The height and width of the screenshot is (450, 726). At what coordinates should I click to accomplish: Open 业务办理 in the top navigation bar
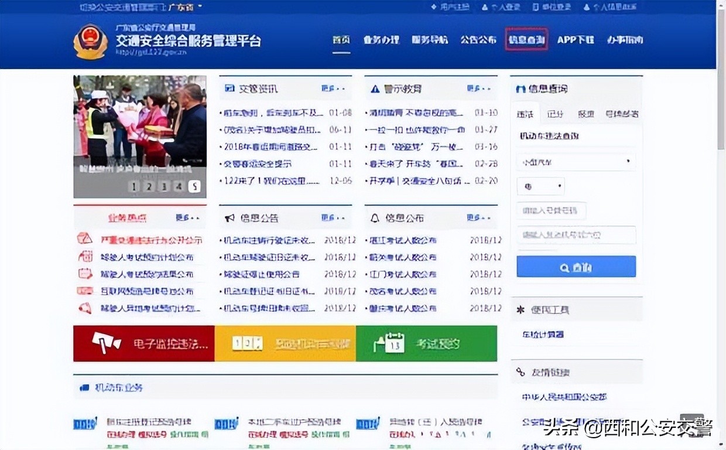pos(381,40)
